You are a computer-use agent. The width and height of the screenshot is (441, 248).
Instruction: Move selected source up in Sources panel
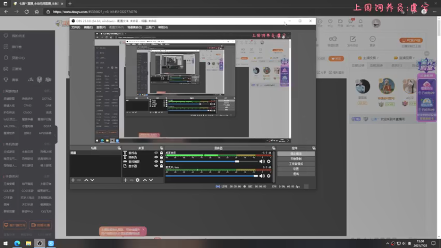click(x=145, y=180)
